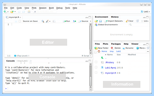
Task: Click the go to directory ellipsis icon
Action: point(148,51)
